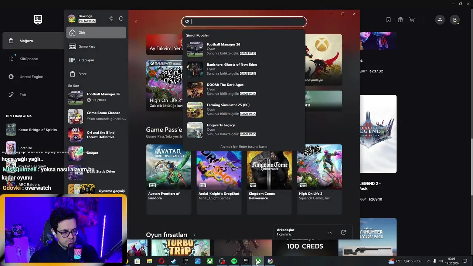Open the shopping cart in Epic Games launcher
This screenshot has width=473, height=266.
412,20
